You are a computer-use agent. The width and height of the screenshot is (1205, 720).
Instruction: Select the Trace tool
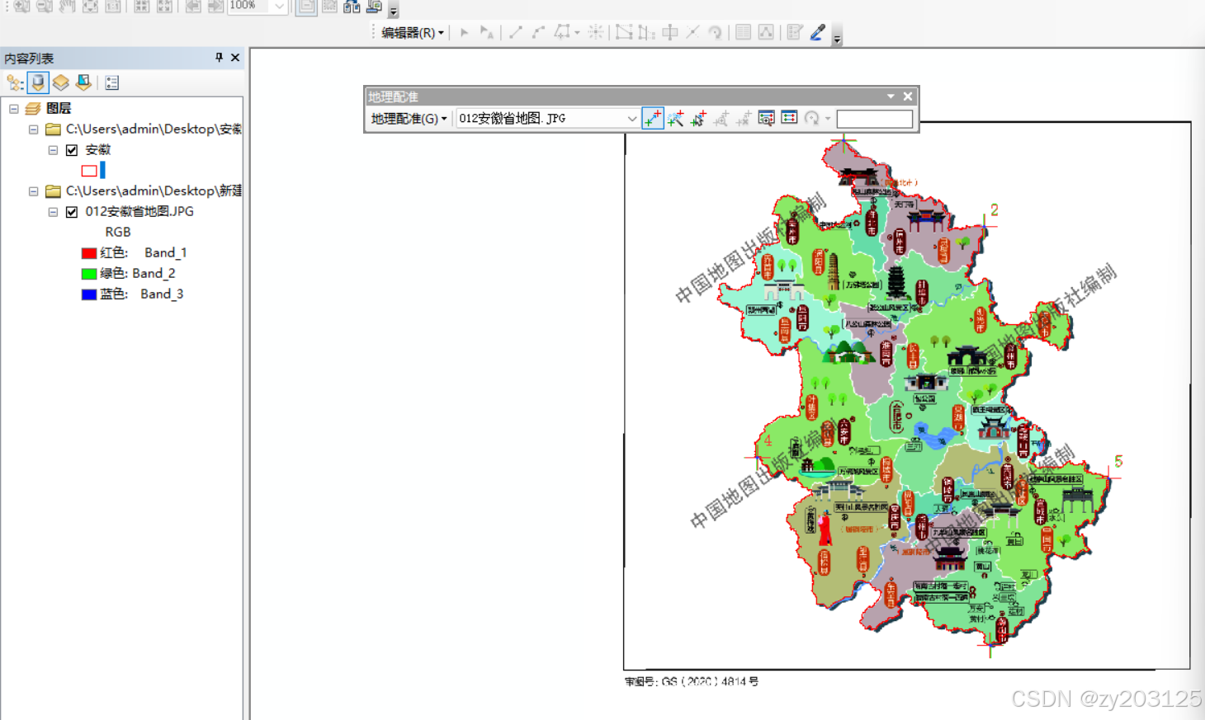[x=562, y=33]
